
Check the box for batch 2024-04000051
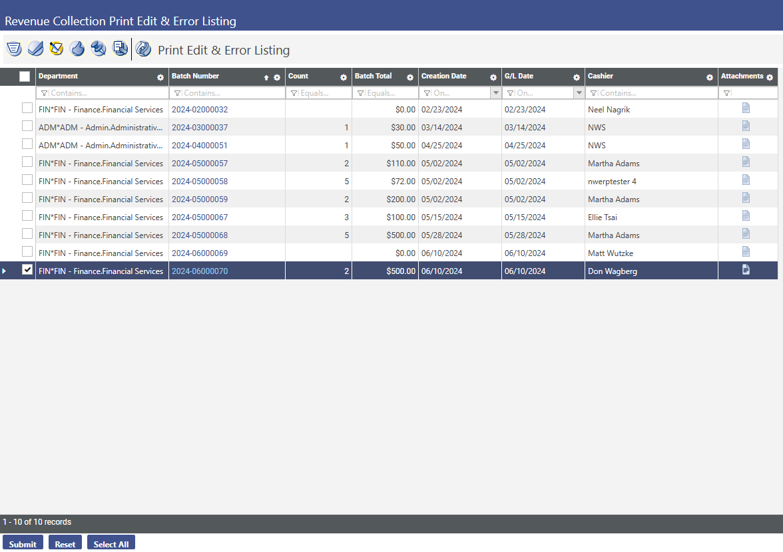[x=27, y=144]
